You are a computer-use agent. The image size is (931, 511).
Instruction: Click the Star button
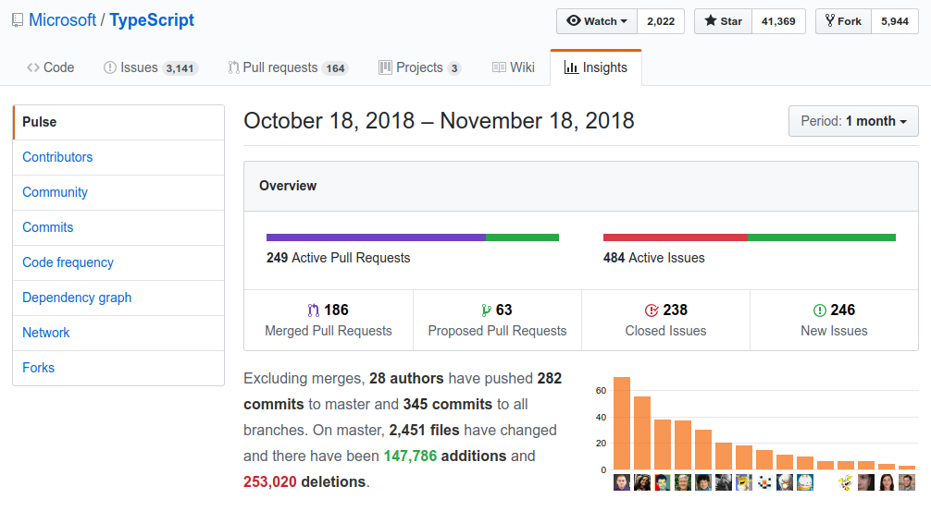[x=723, y=21]
